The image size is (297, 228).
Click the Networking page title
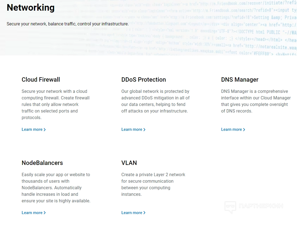click(30, 8)
